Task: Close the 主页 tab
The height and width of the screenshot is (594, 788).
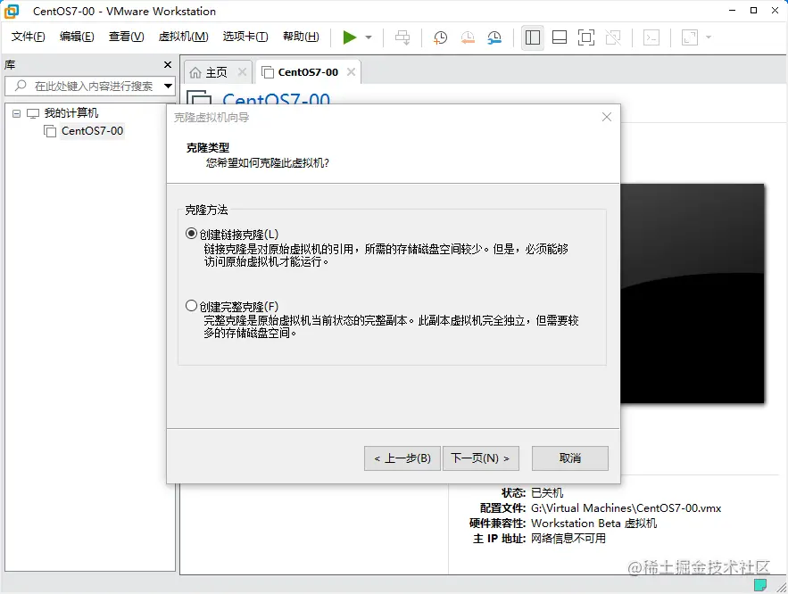Action: tap(242, 72)
